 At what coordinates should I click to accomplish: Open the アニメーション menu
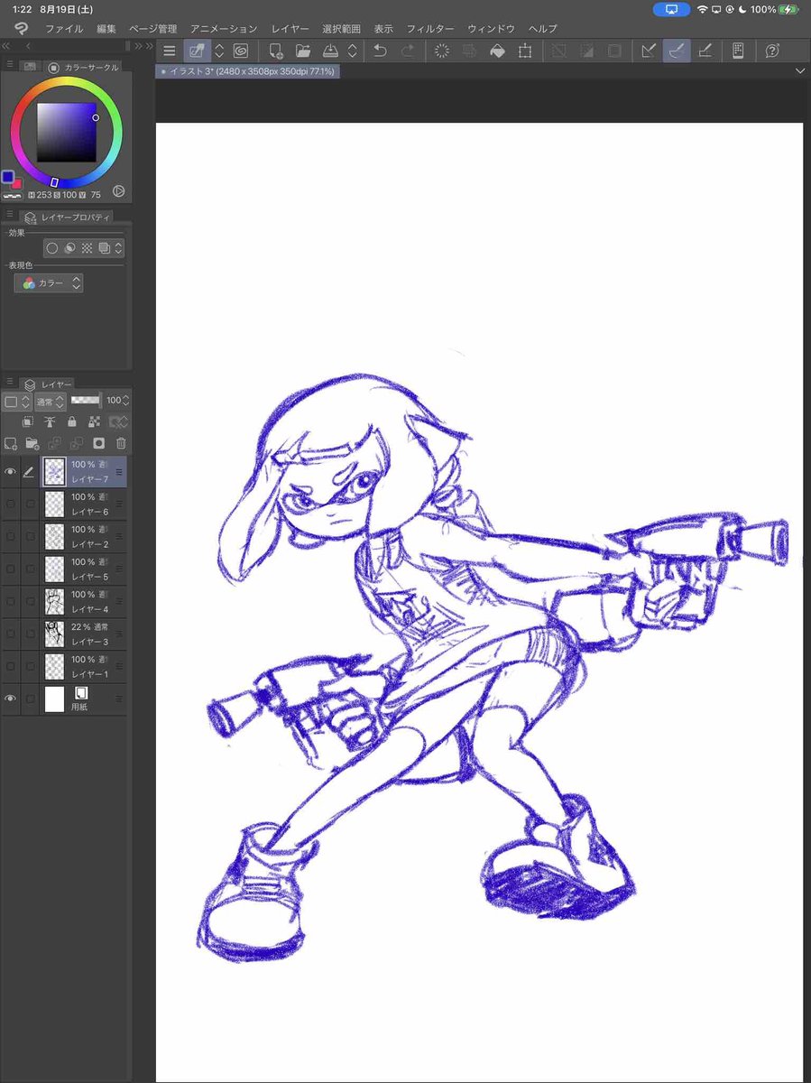point(224,29)
